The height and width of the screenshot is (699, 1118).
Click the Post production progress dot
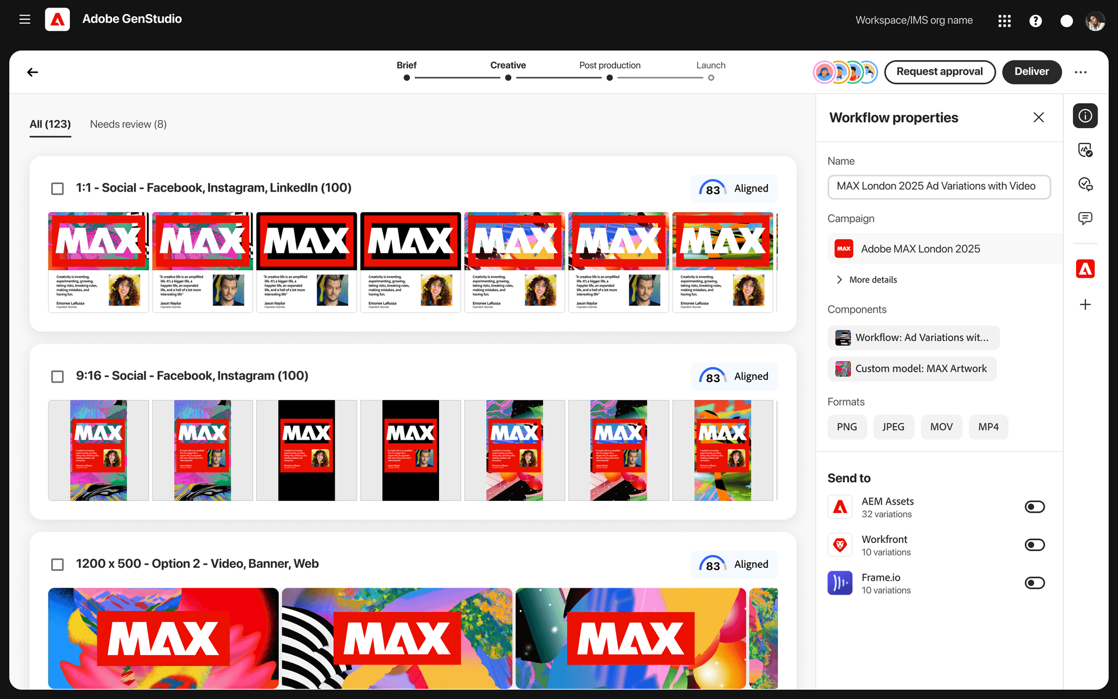click(610, 77)
